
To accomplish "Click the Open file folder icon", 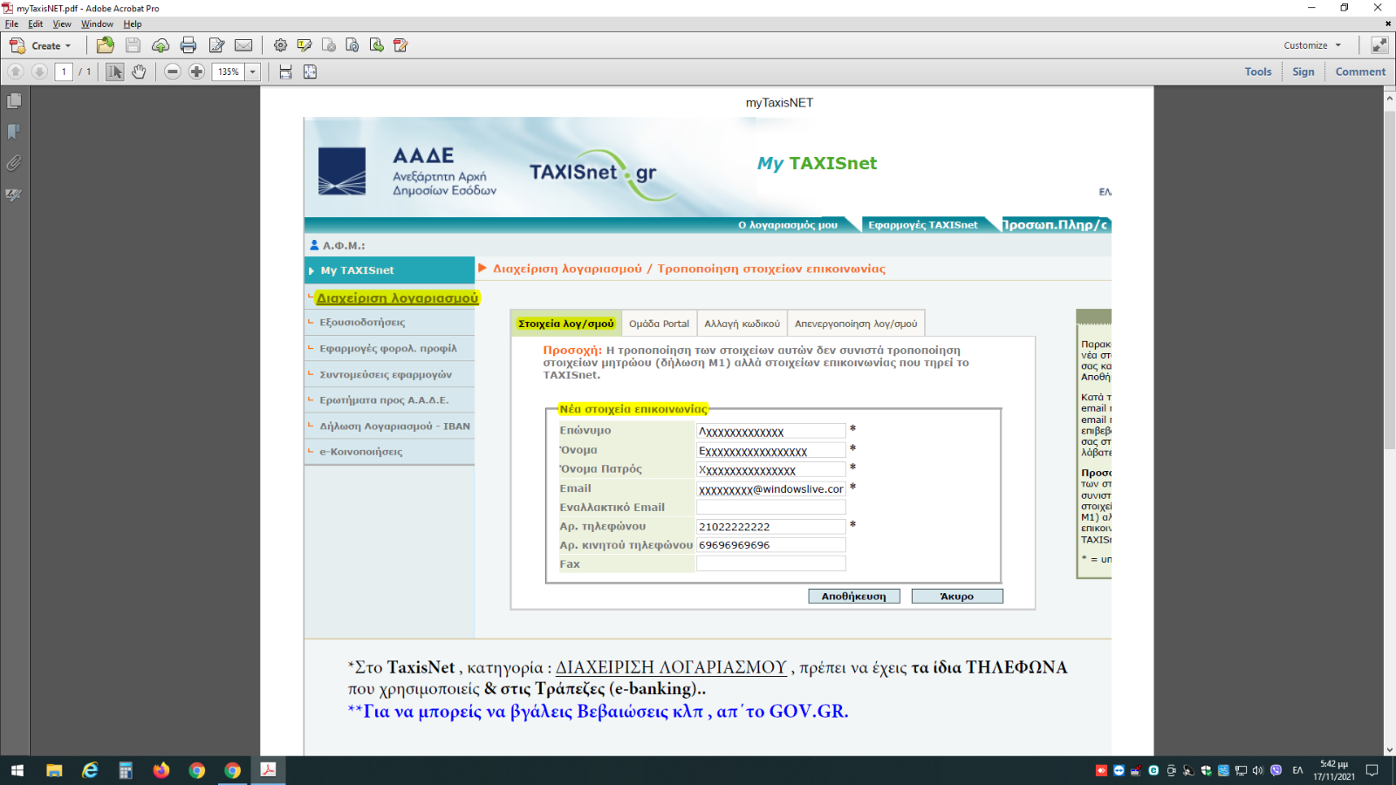I will click(106, 45).
